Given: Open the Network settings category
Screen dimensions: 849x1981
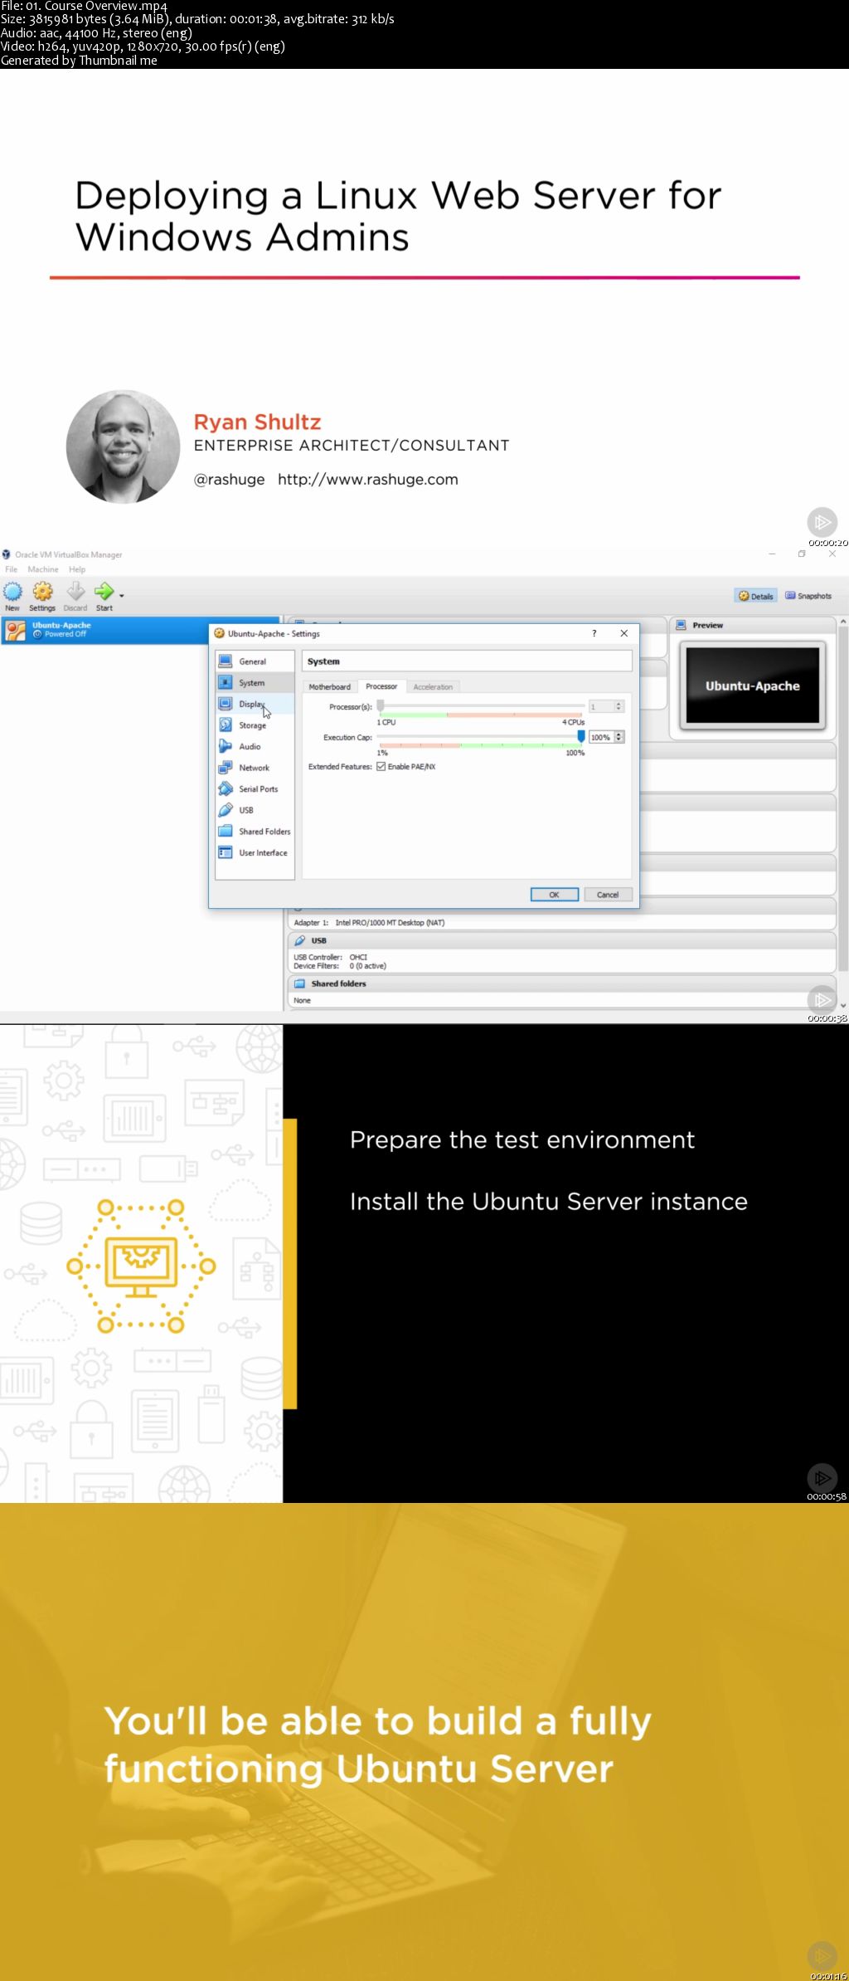Looking at the screenshot, I should click(255, 768).
